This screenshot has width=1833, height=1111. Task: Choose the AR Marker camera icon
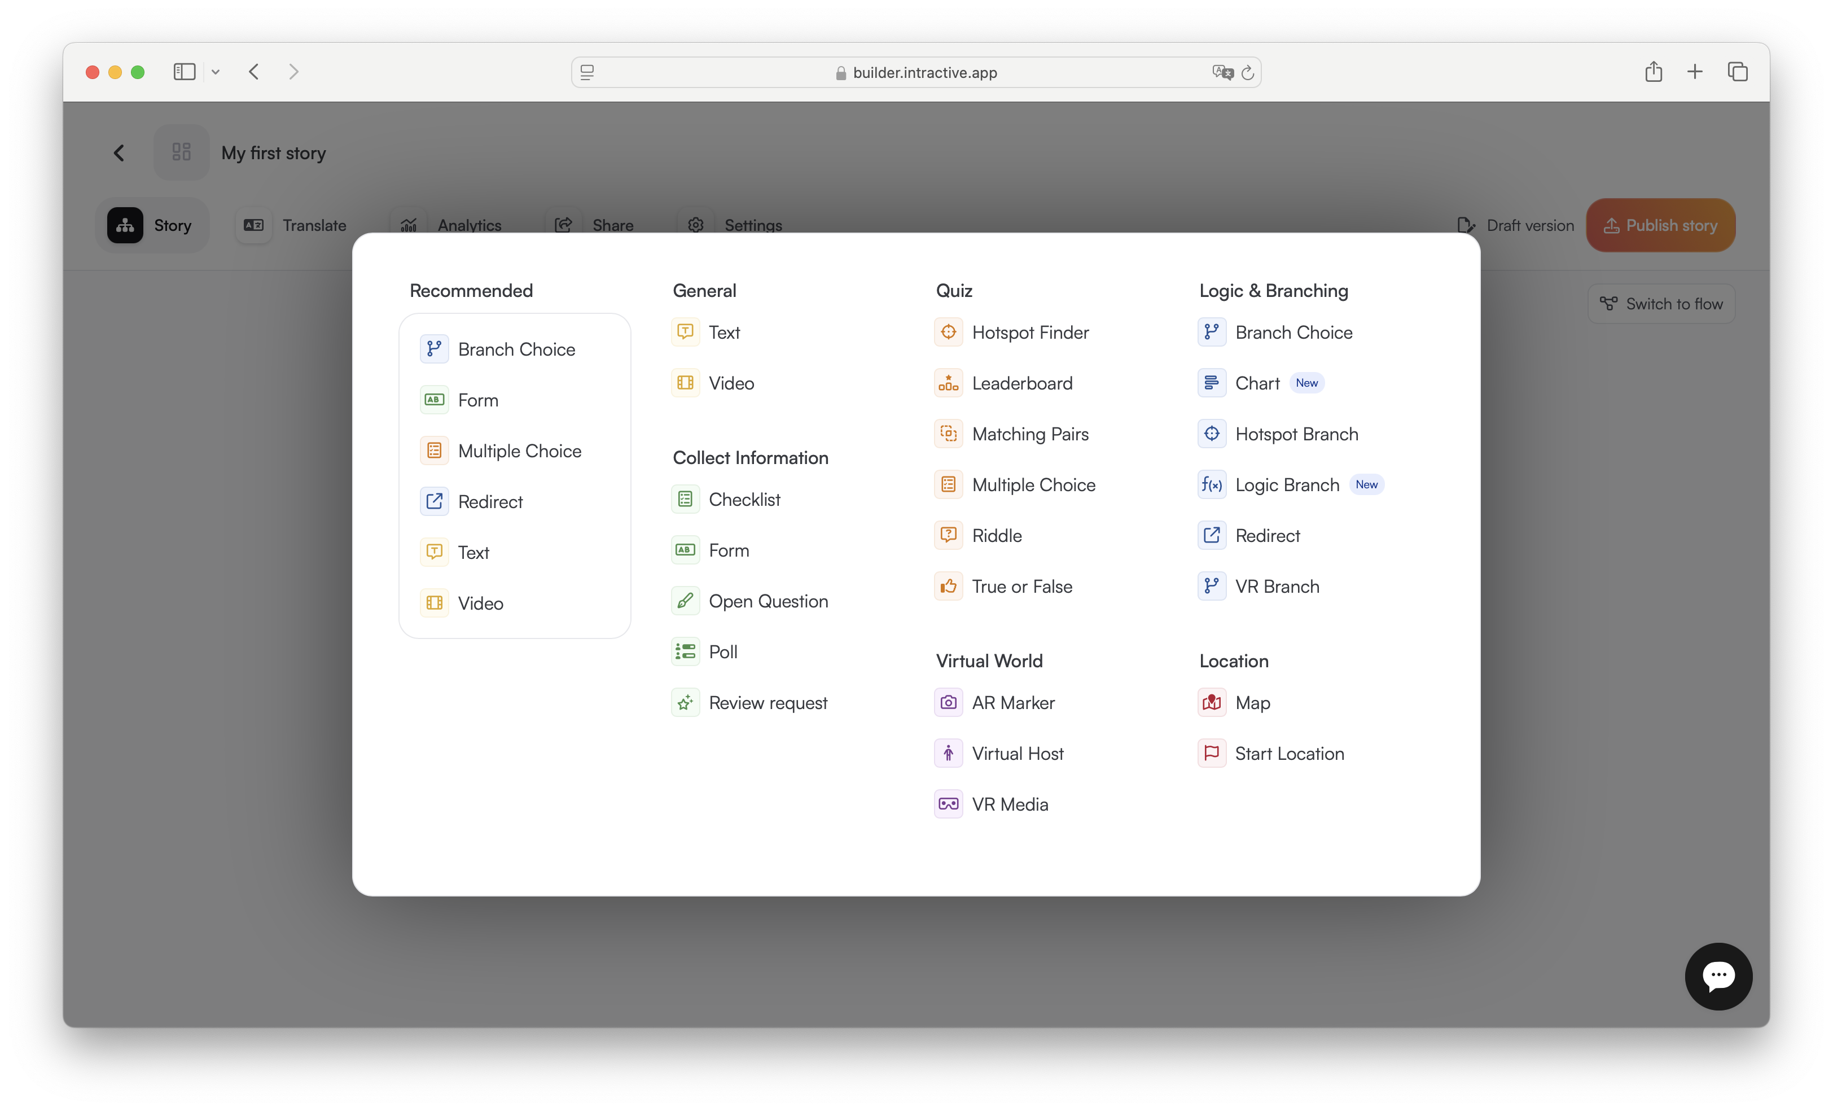pyautogui.click(x=948, y=702)
